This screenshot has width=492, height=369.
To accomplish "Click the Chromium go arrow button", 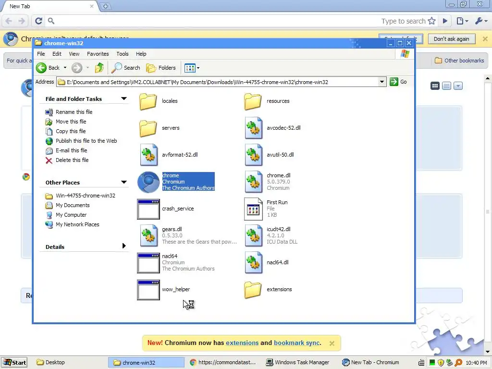I will coord(445,21).
